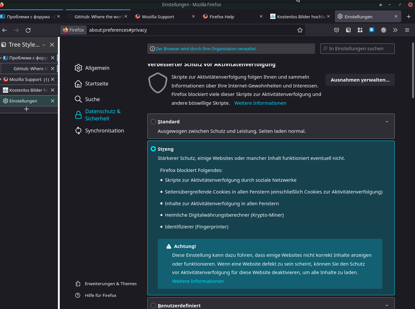Bookmark this page with star icon

pos(300,30)
